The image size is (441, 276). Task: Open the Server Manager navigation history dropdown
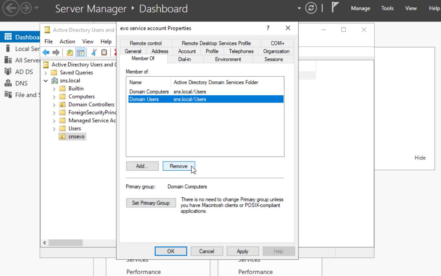37,8
